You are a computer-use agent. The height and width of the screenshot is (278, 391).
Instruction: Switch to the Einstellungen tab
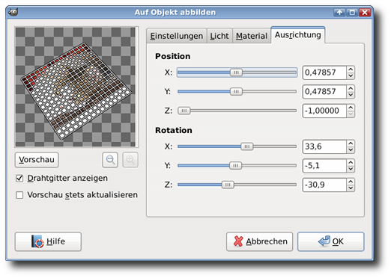click(176, 36)
